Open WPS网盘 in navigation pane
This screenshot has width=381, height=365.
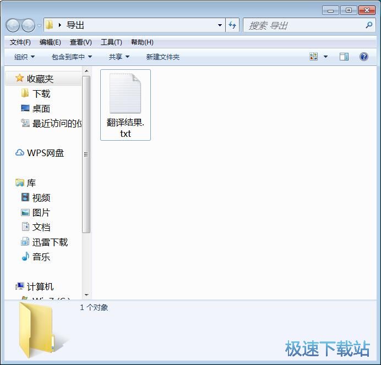pyautogui.click(x=46, y=153)
